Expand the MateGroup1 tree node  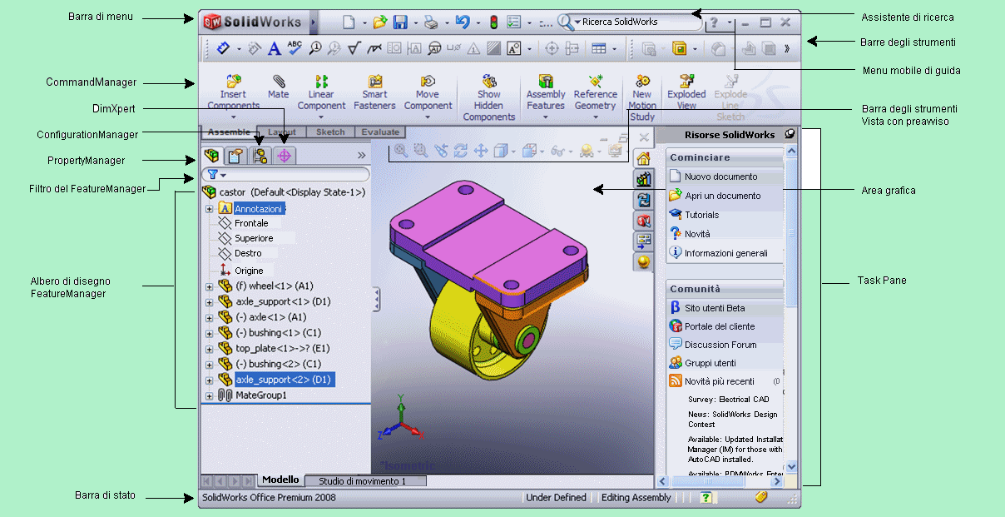(209, 396)
